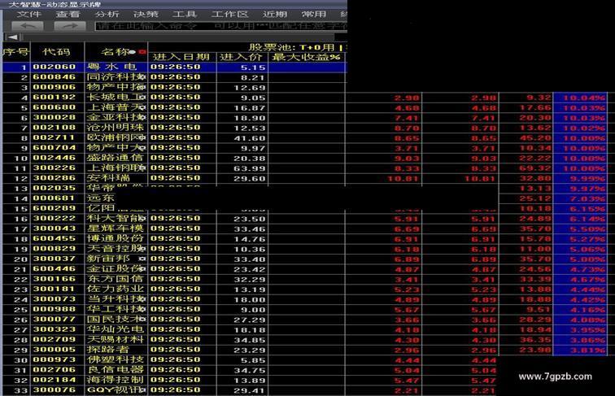The image size is (615, 396).
Task: Select stock 华工科技 name
Action: pos(116,309)
